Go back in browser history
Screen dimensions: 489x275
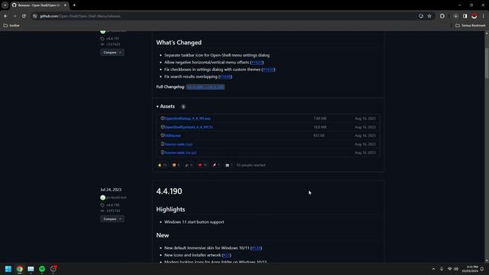click(x=5, y=16)
